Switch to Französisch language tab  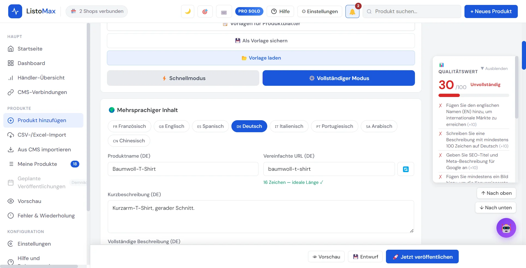pos(129,126)
